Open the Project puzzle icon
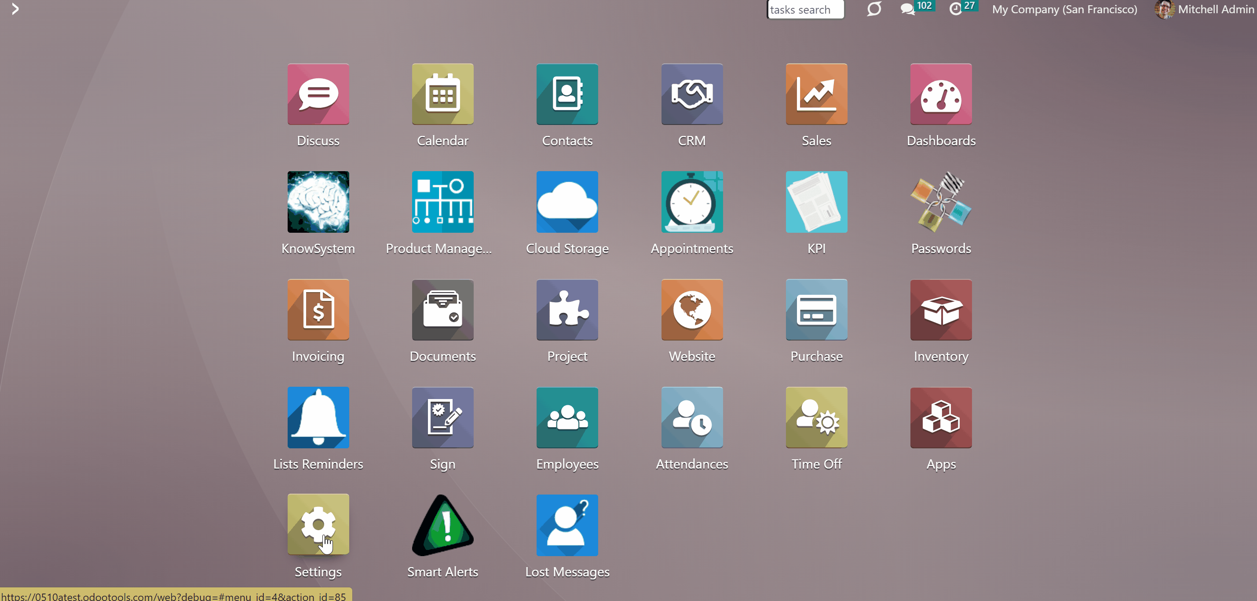This screenshot has height=601, width=1257. [x=567, y=310]
